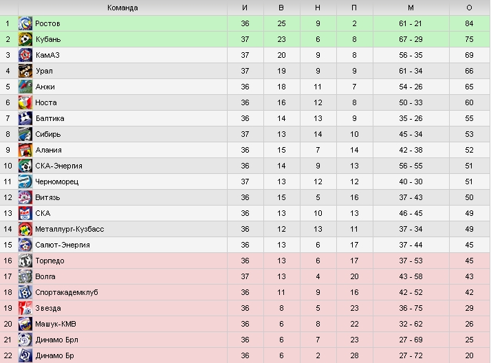The width and height of the screenshot is (491, 363).
Task: Select the Динамо Бр club crest
Action: click(25, 355)
